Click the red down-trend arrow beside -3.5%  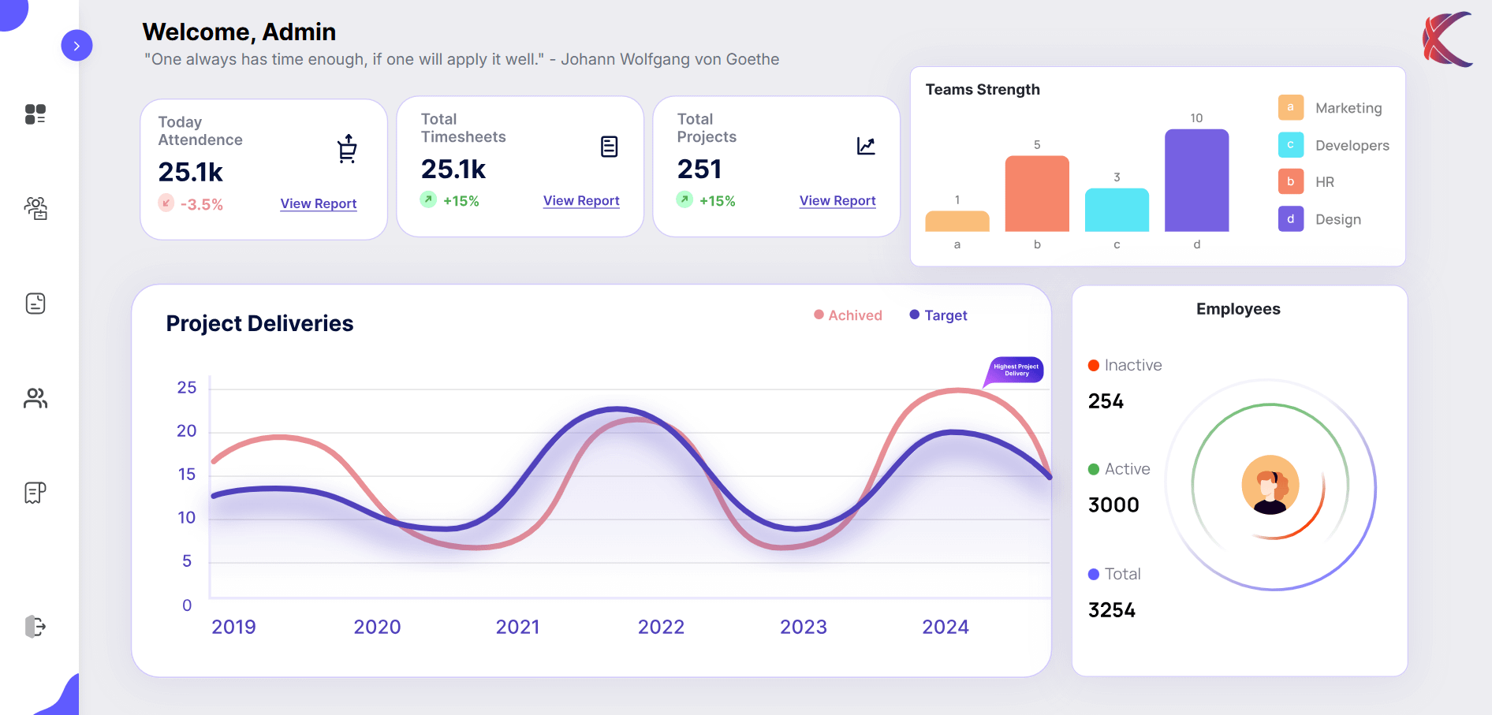pyautogui.click(x=166, y=203)
